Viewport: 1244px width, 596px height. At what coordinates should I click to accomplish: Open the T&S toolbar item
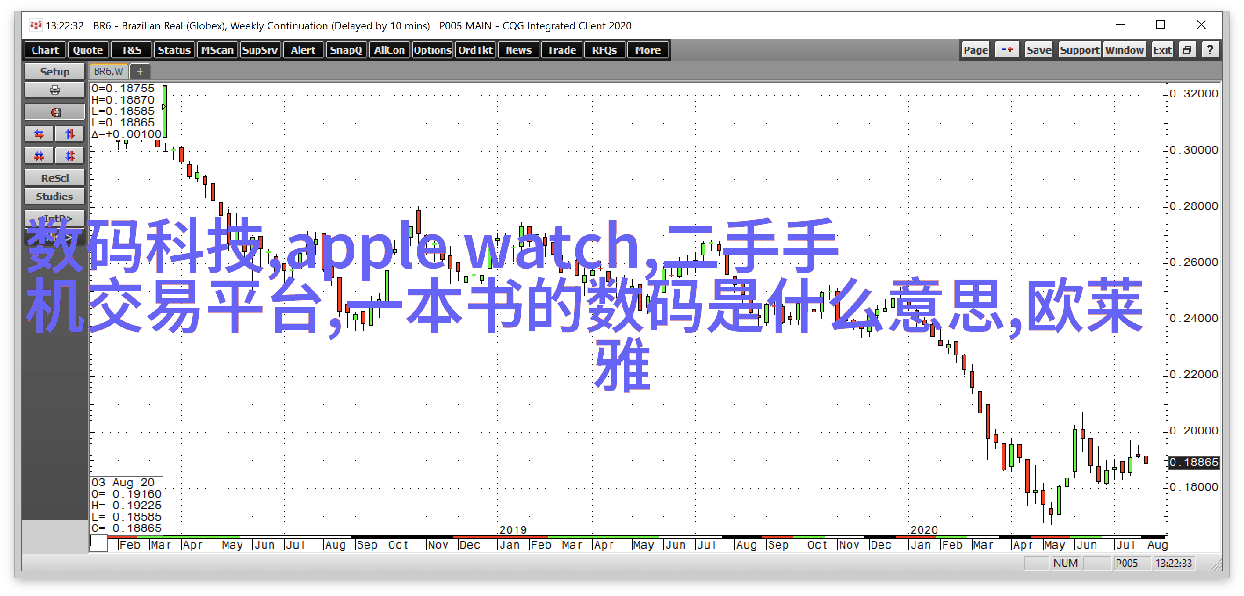[131, 50]
